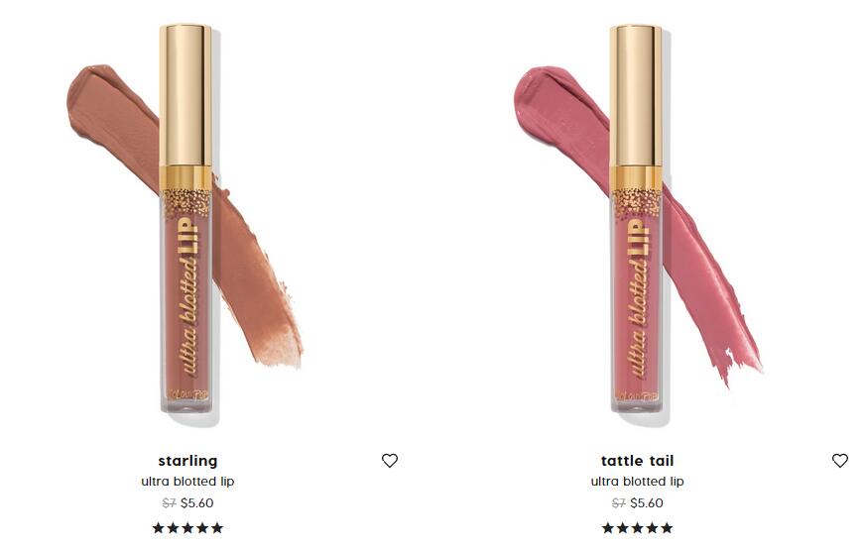Click the starling lip gloss tube image
The width and height of the screenshot is (863, 549).
pyautogui.click(x=186, y=218)
